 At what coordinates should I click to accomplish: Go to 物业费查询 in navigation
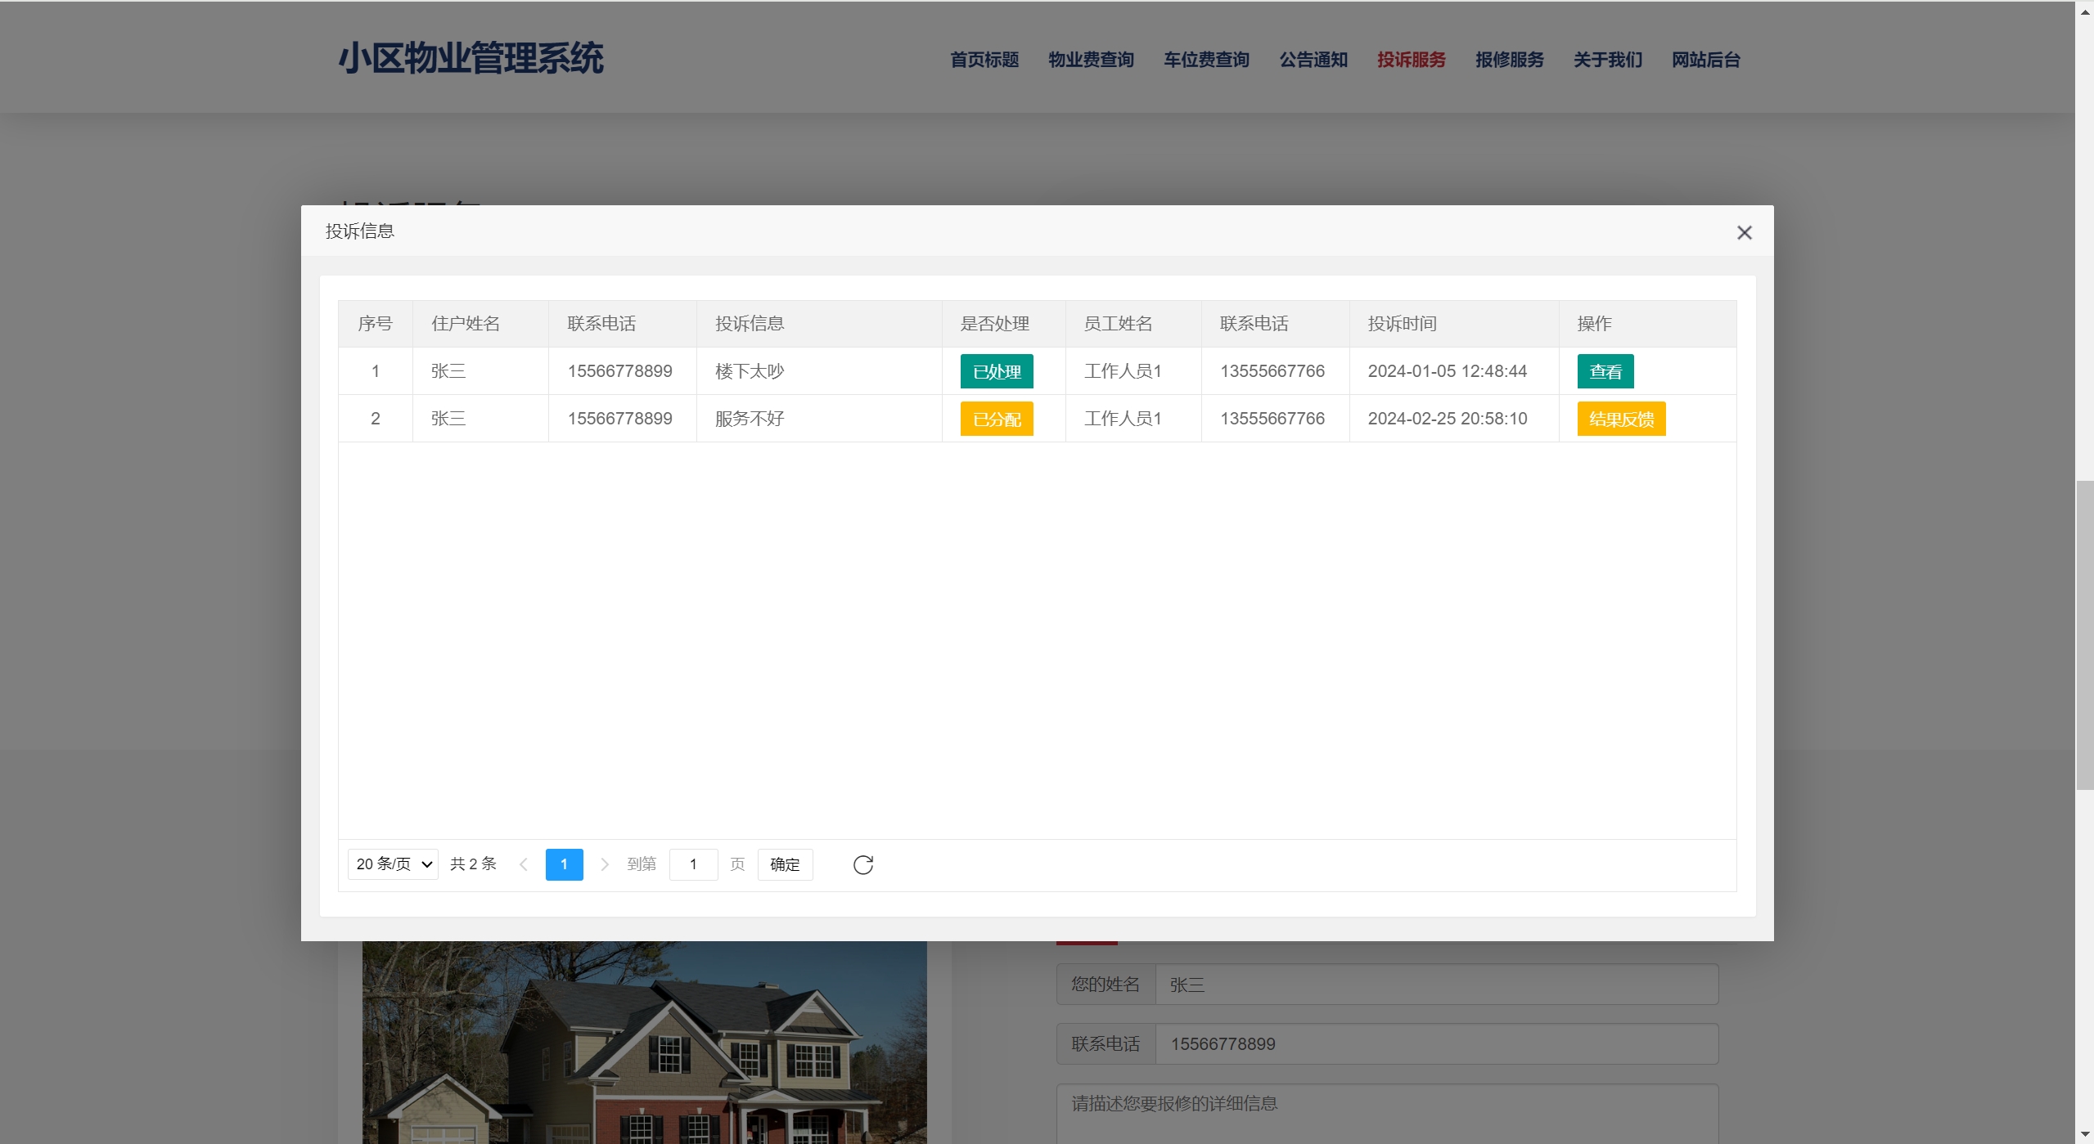point(1091,60)
